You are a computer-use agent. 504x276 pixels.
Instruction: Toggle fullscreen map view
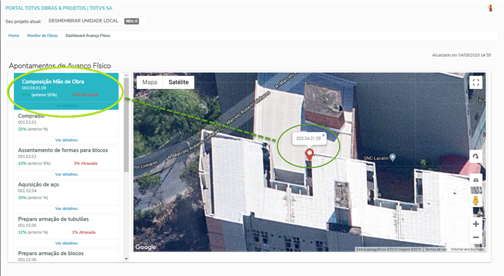[x=476, y=82]
